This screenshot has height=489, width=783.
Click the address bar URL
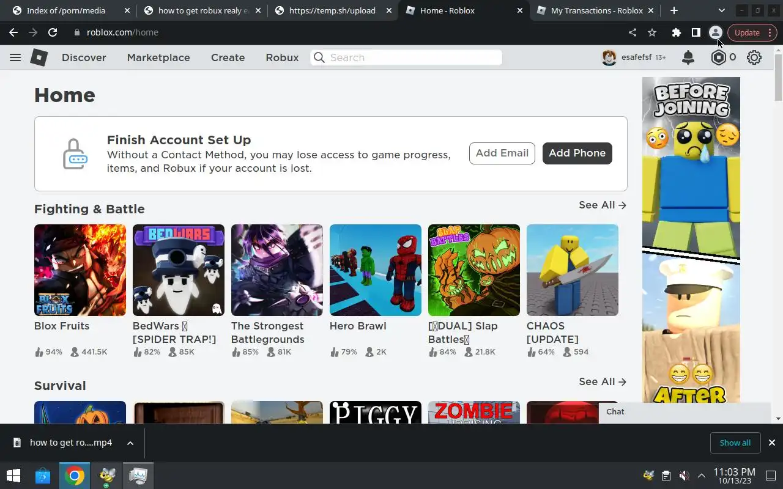click(x=122, y=32)
